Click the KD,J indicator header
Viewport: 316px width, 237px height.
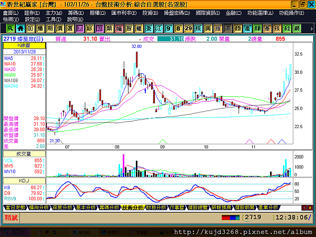[x=24, y=181]
